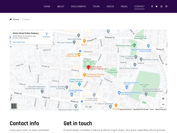Click the Albert Duff Jr Memorial Park label
The image size is (177, 133).
(x=140, y=37)
